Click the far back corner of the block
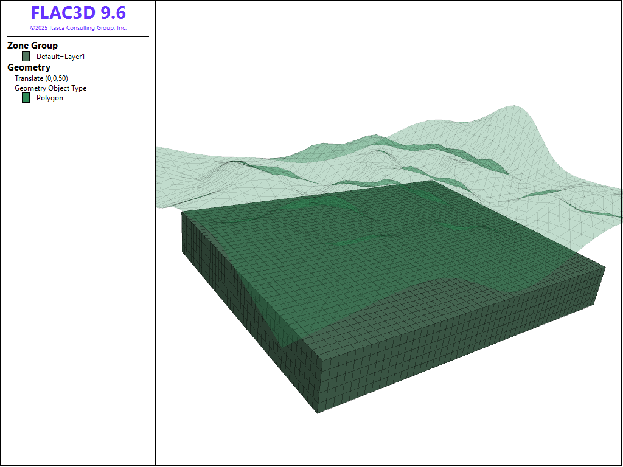 (x=431, y=181)
